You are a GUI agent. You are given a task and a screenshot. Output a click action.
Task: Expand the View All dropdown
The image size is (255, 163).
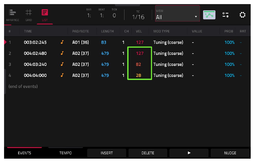tap(177, 14)
